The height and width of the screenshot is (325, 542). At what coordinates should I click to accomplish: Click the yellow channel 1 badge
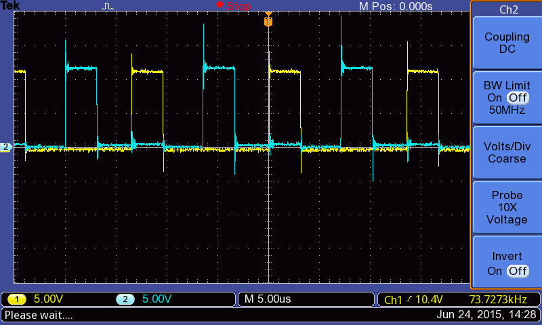point(16,299)
